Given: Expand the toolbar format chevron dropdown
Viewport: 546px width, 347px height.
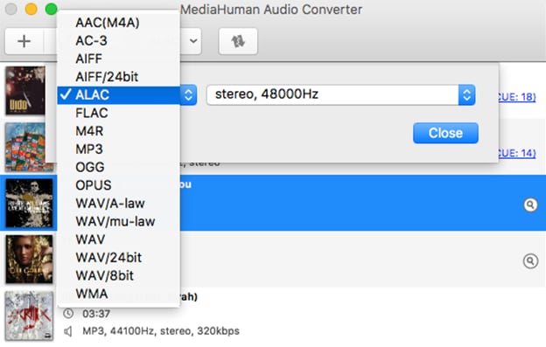Looking at the screenshot, I should [x=193, y=41].
